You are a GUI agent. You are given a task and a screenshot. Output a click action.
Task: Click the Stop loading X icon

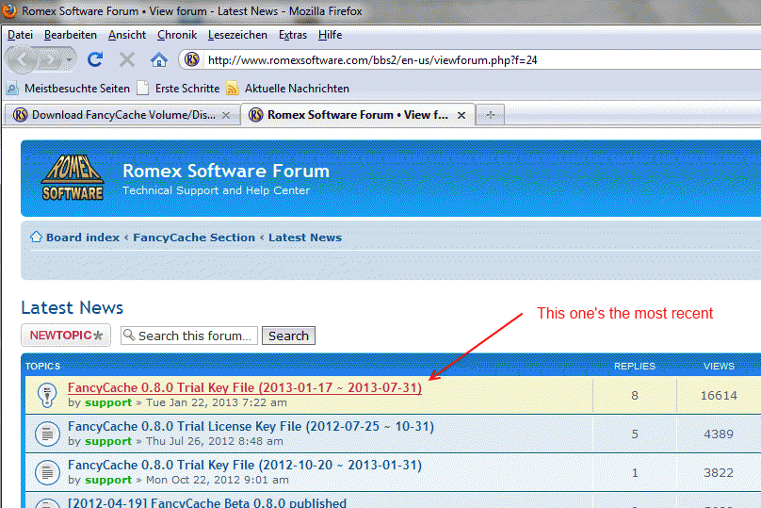[126, 59]
